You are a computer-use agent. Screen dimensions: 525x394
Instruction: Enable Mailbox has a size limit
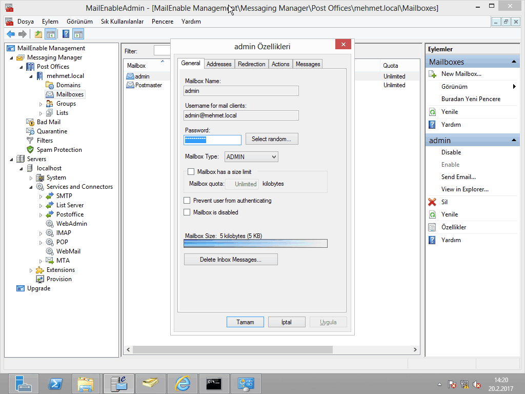coord(191,172)
